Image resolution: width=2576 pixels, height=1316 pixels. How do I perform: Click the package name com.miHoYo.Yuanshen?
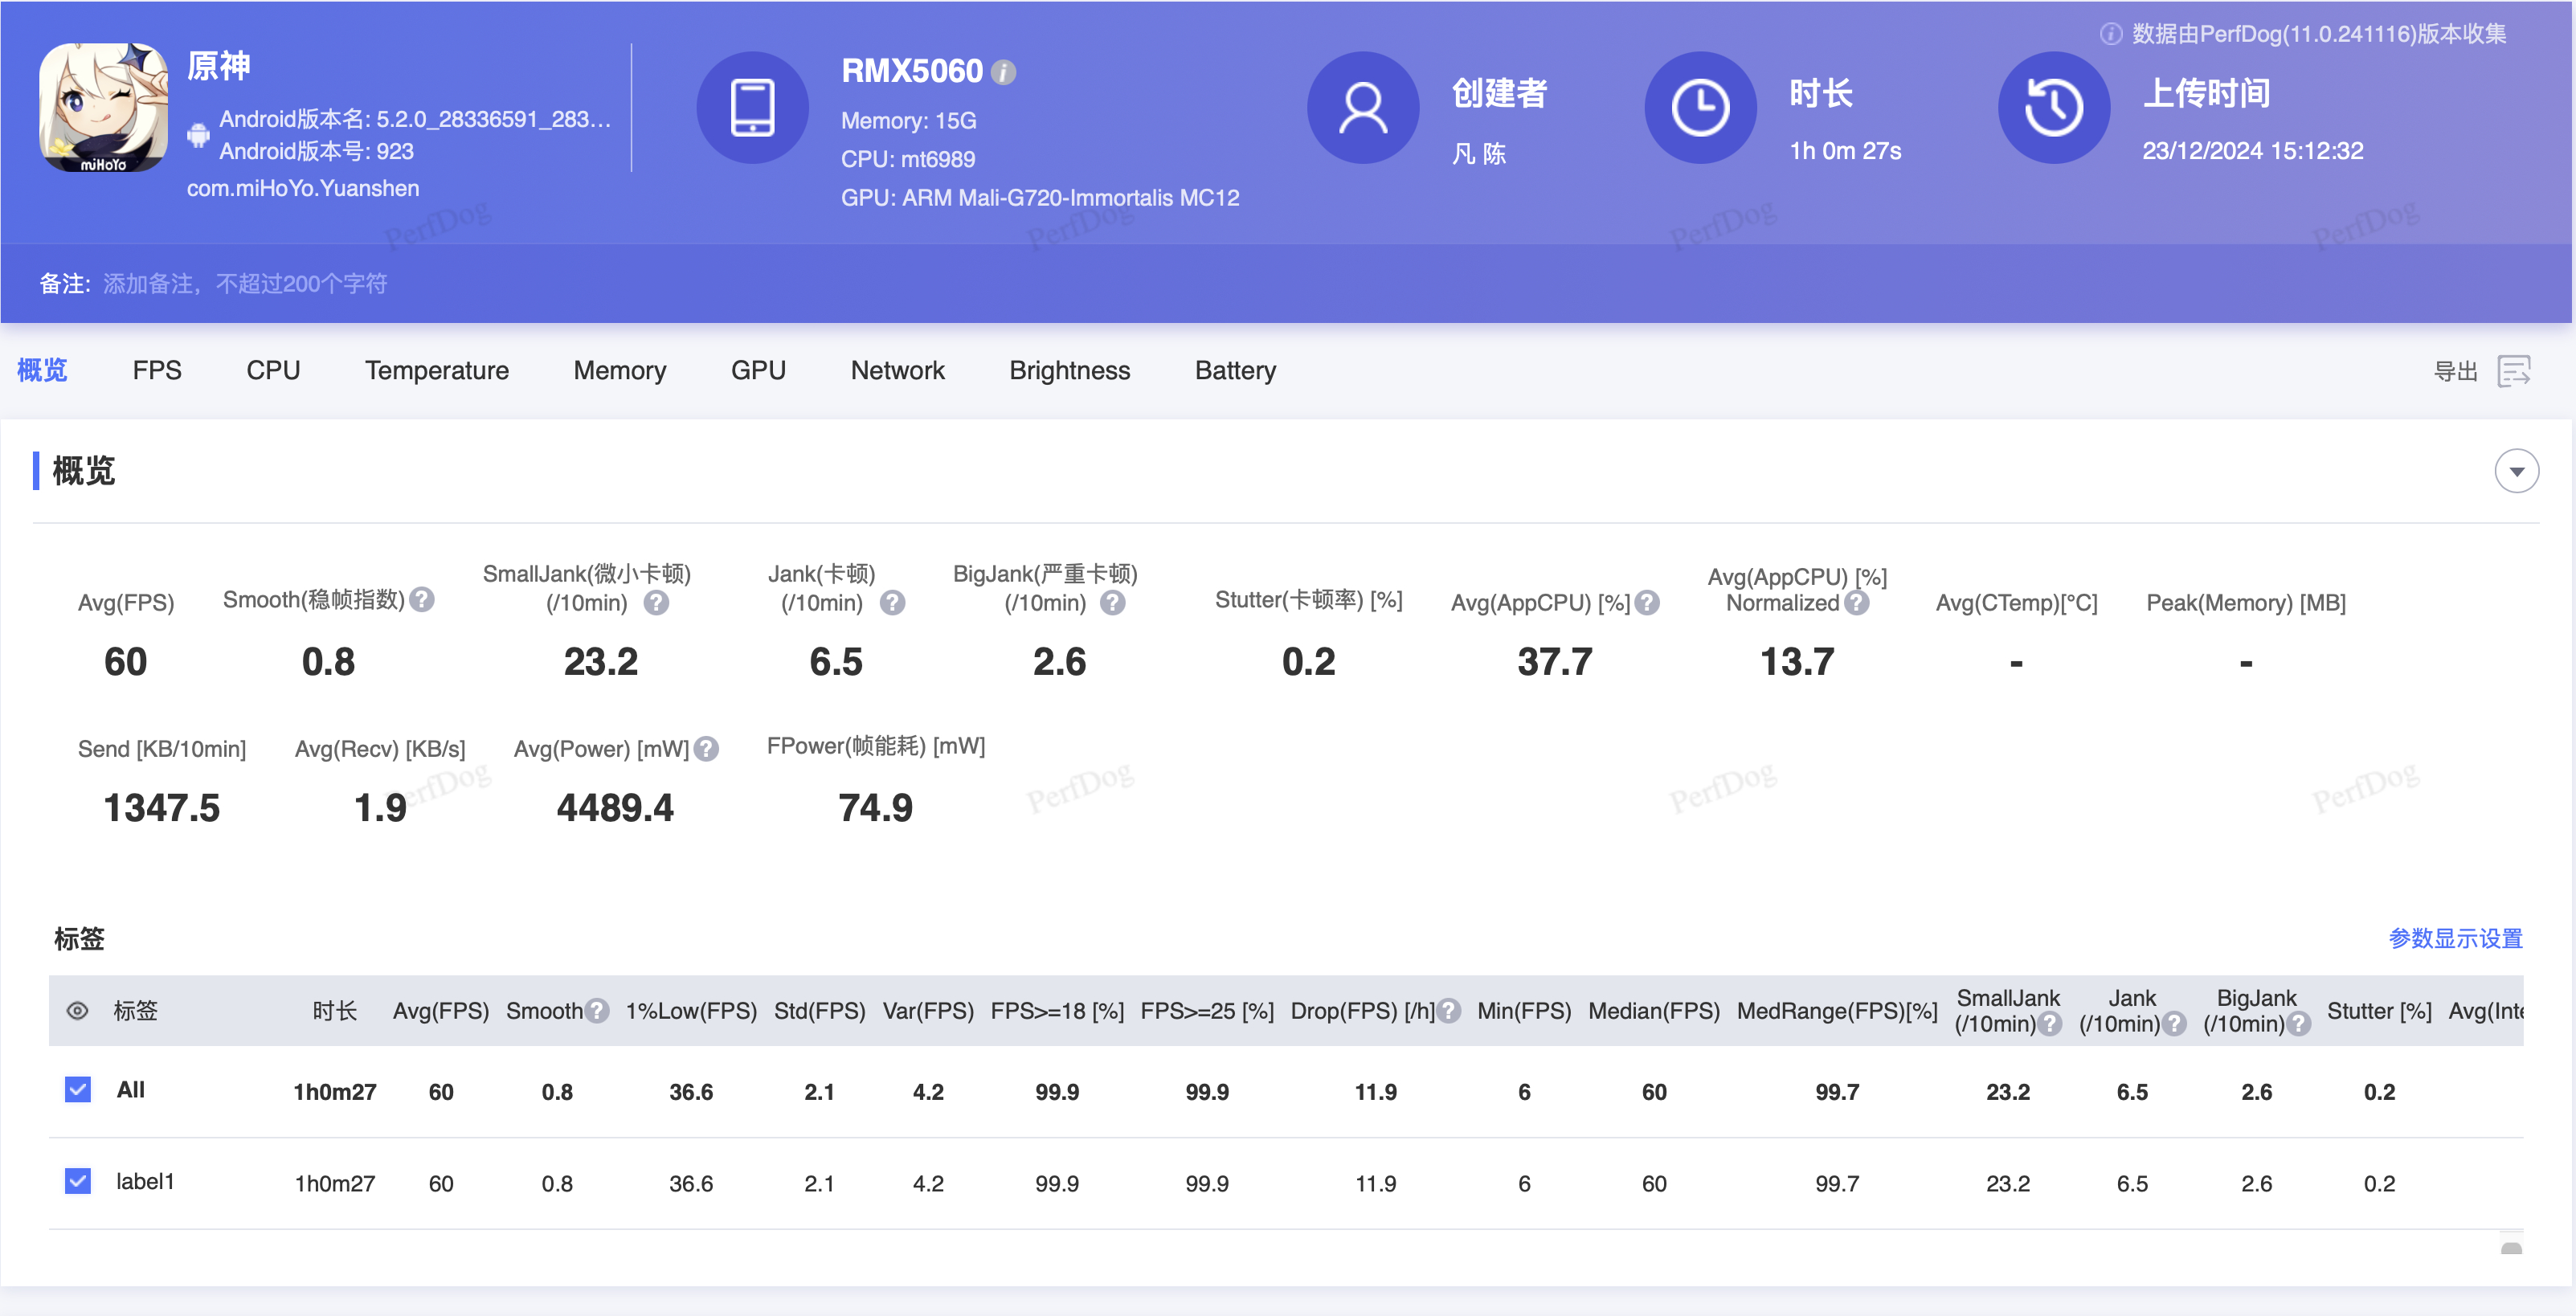(303, 188)
